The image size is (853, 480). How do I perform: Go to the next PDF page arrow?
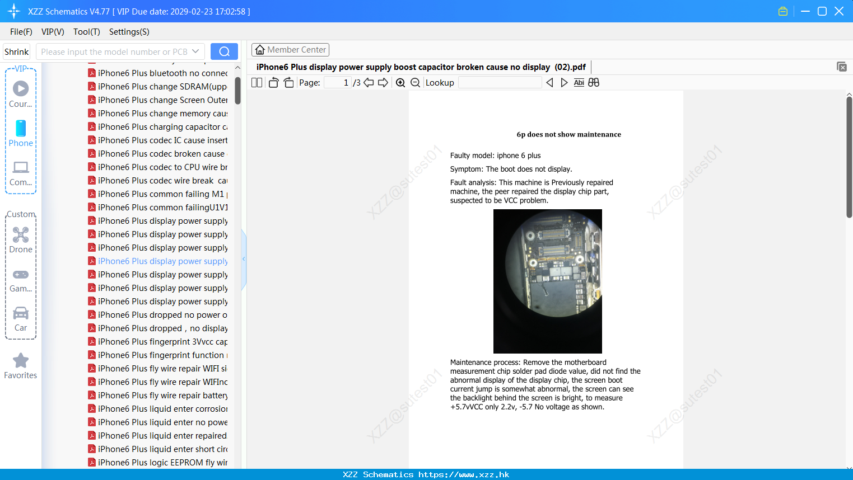383,82
